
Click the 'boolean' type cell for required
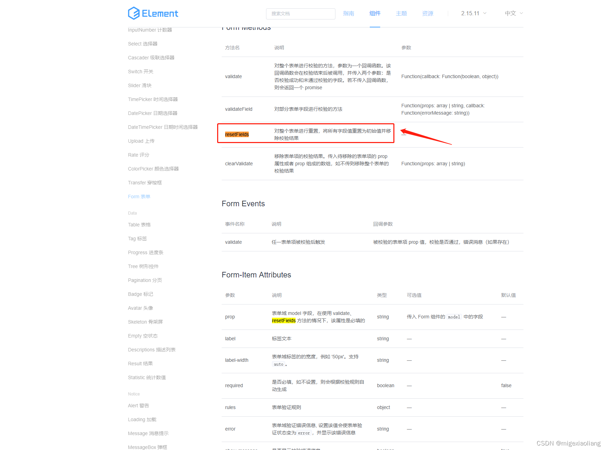(x=385, y=385)
